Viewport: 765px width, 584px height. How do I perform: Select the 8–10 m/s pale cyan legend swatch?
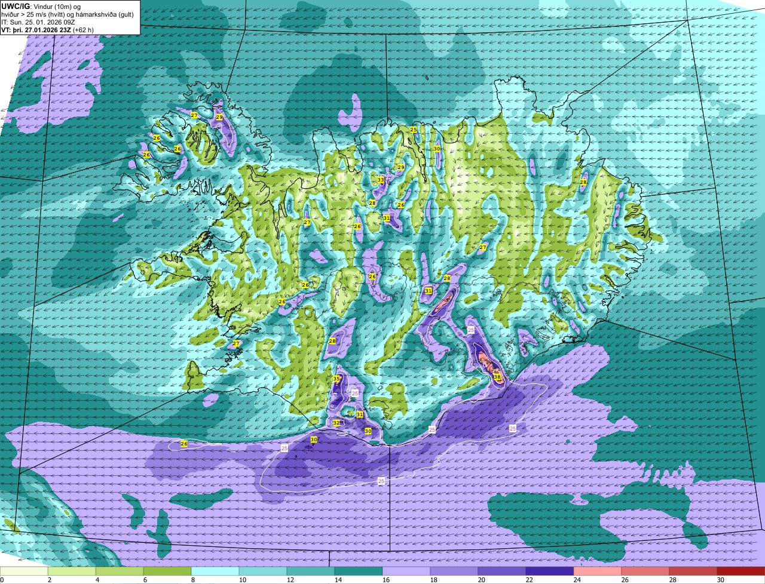pyautogui.click(x=215, y=571)
